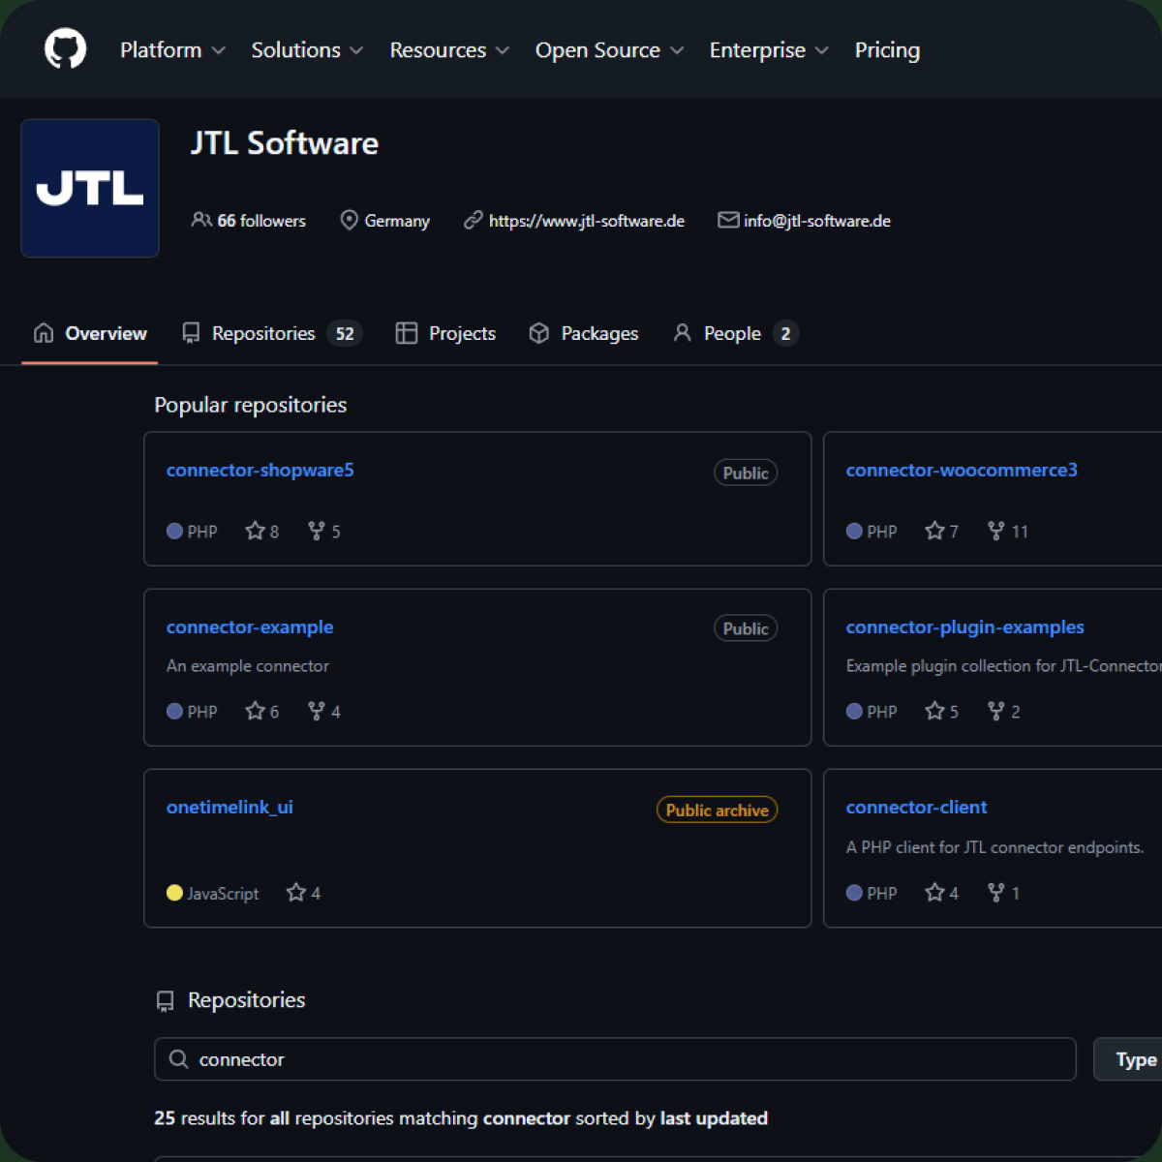View stargazers of connector-plugin-examples
This screenshot has width=1162, height=1162.
point(942,711)
